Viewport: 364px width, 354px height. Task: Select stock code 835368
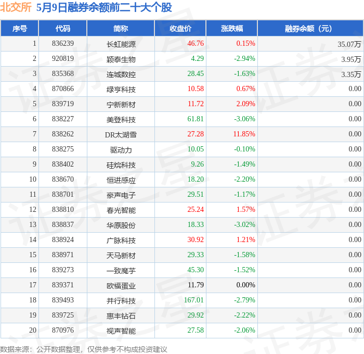click(63, 74)
